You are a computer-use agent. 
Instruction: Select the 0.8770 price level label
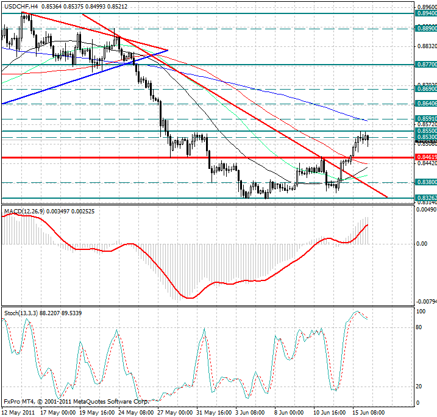click(426, 65)
